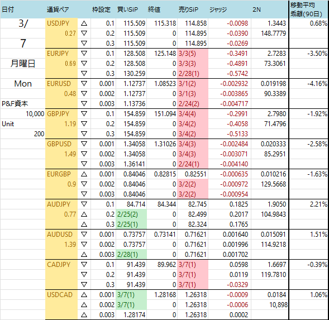
Task: Click the EURGBP closing price 0.82815
Action: (x=165, y=174)
